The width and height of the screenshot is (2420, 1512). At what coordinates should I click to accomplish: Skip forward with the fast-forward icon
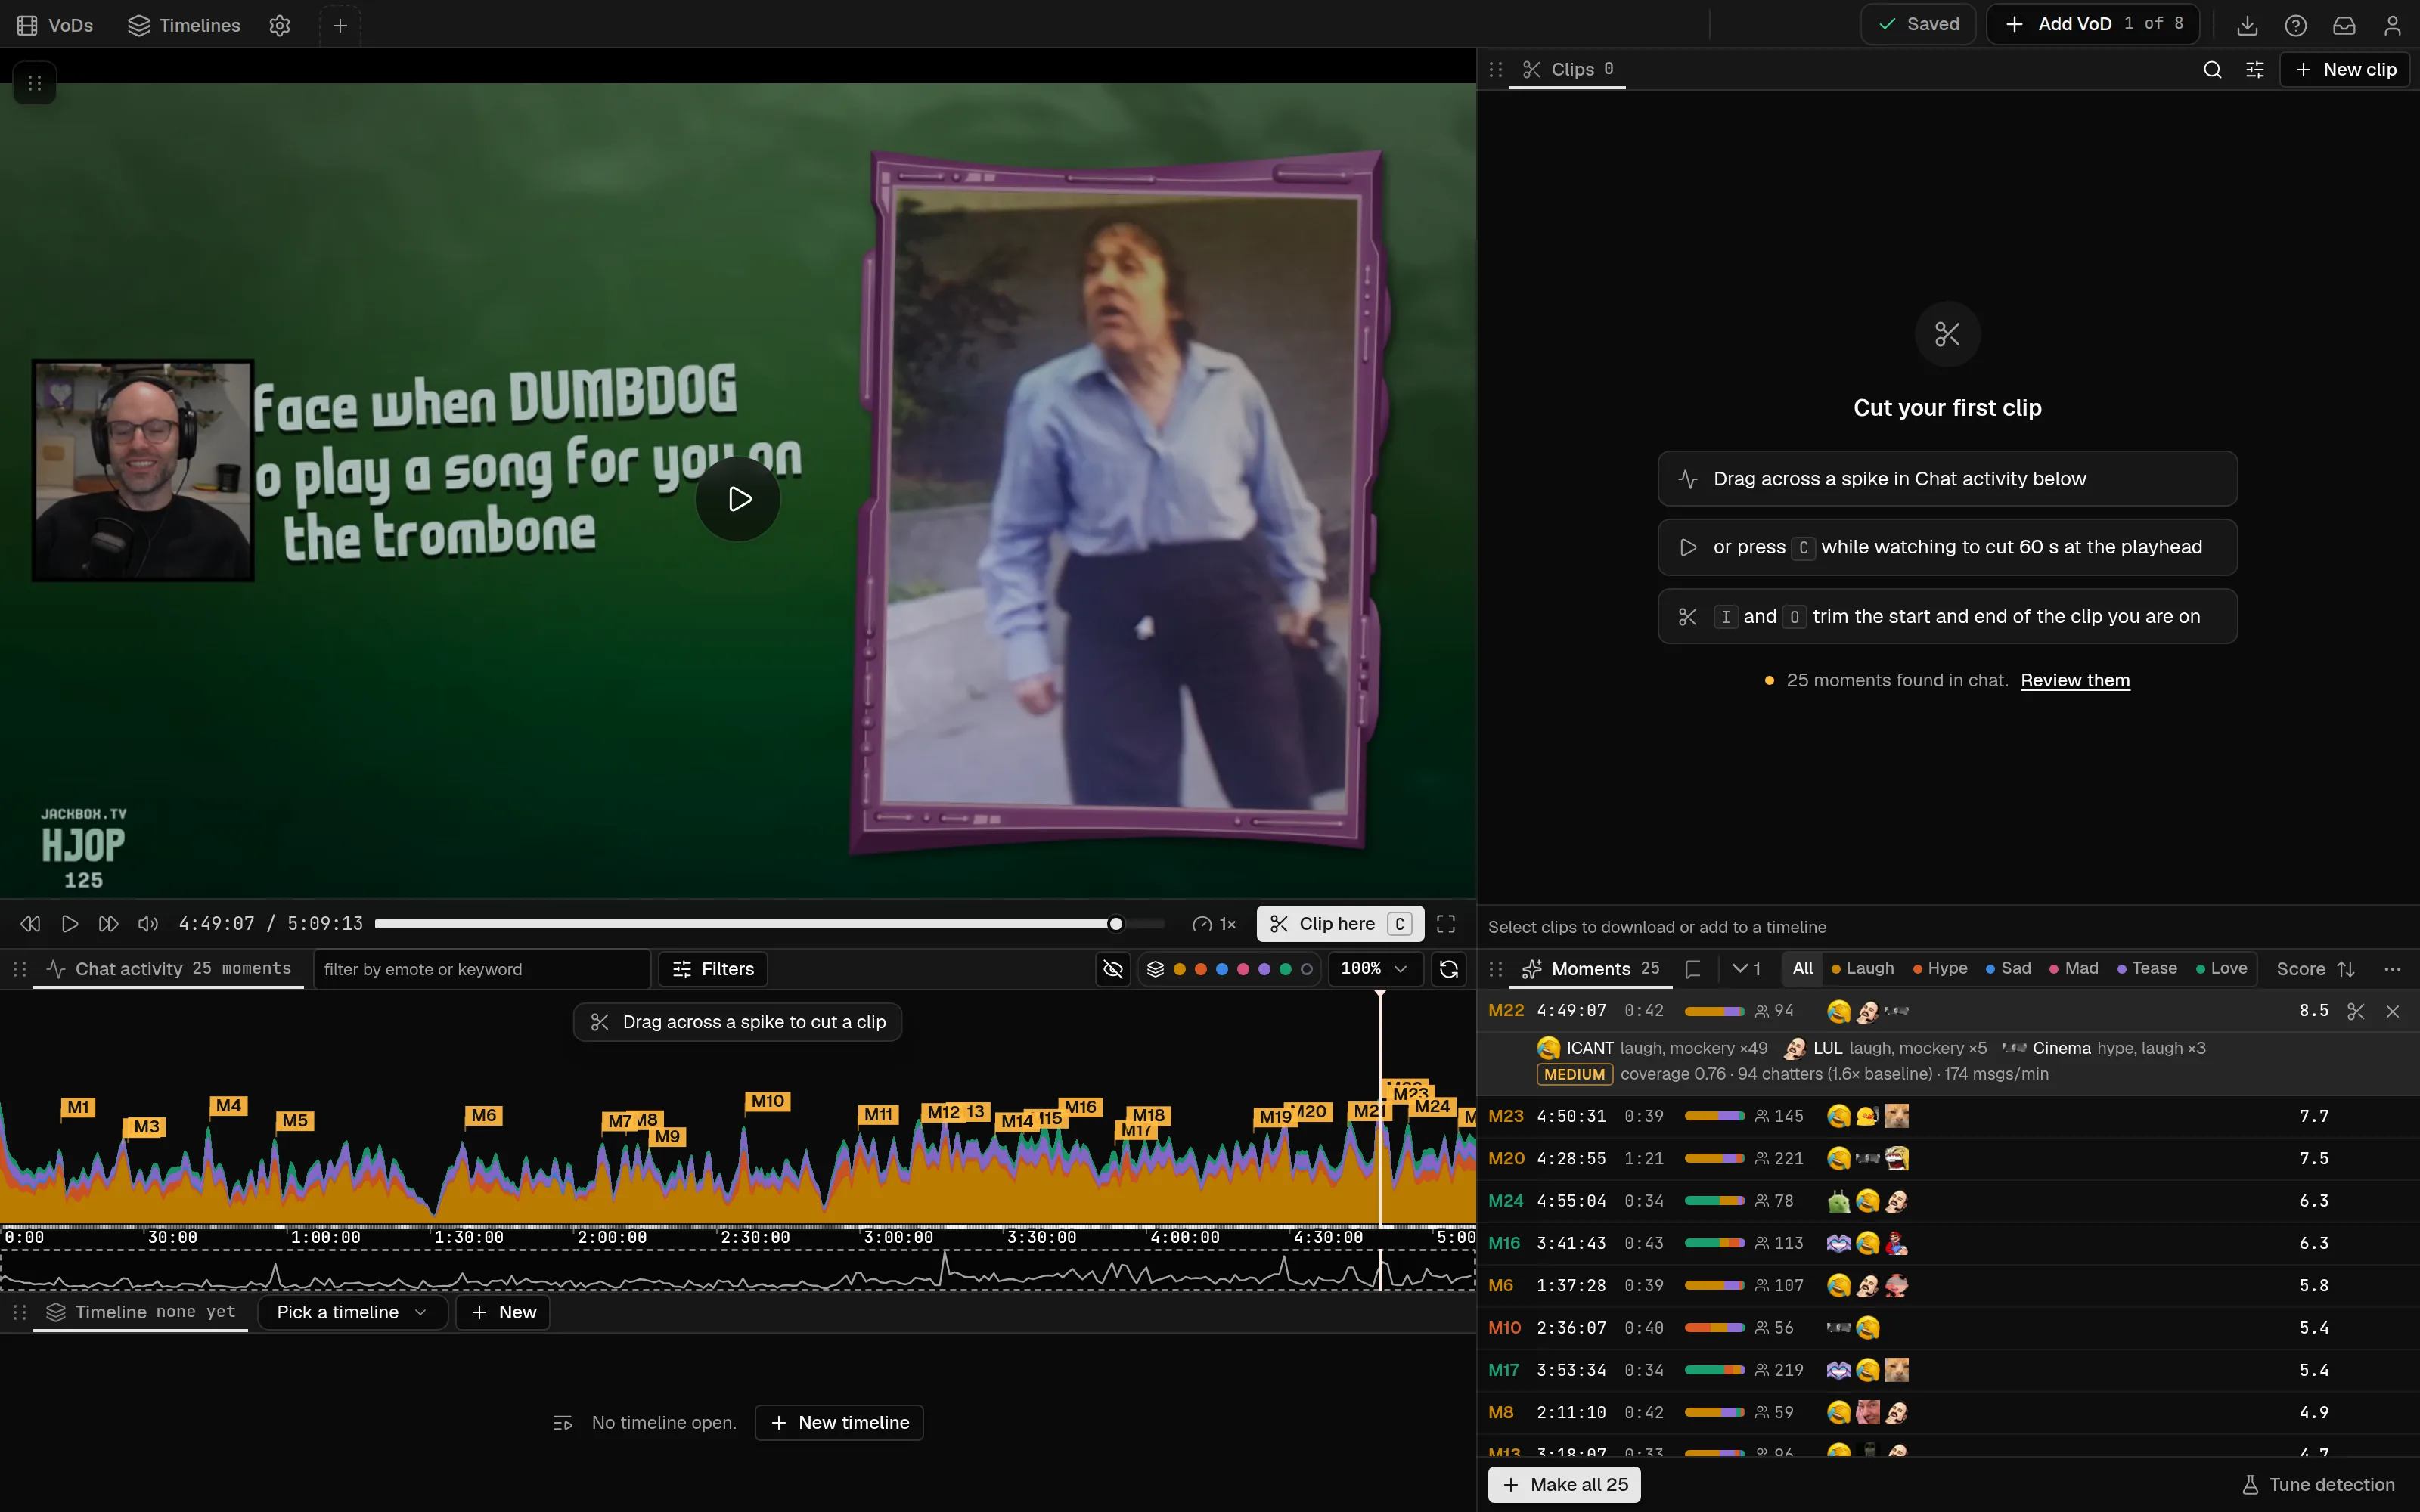[x=108, y=924]
